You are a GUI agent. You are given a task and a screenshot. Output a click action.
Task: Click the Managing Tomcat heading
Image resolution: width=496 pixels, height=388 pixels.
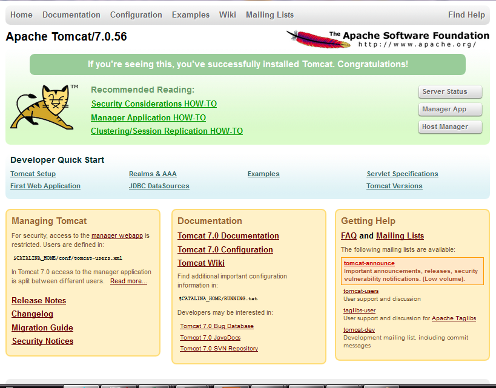point(49,221)
